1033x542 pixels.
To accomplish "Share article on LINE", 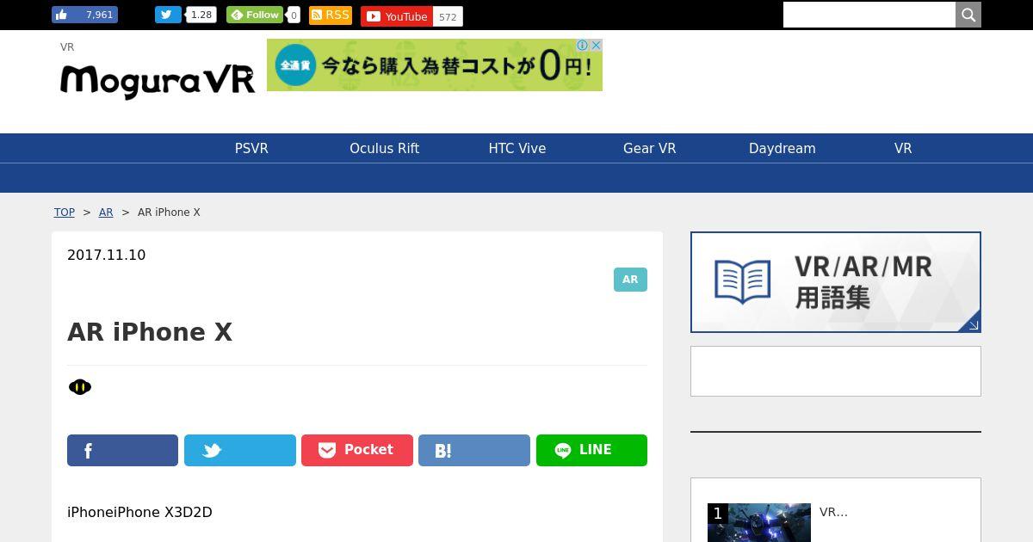I will click(591, 451).
